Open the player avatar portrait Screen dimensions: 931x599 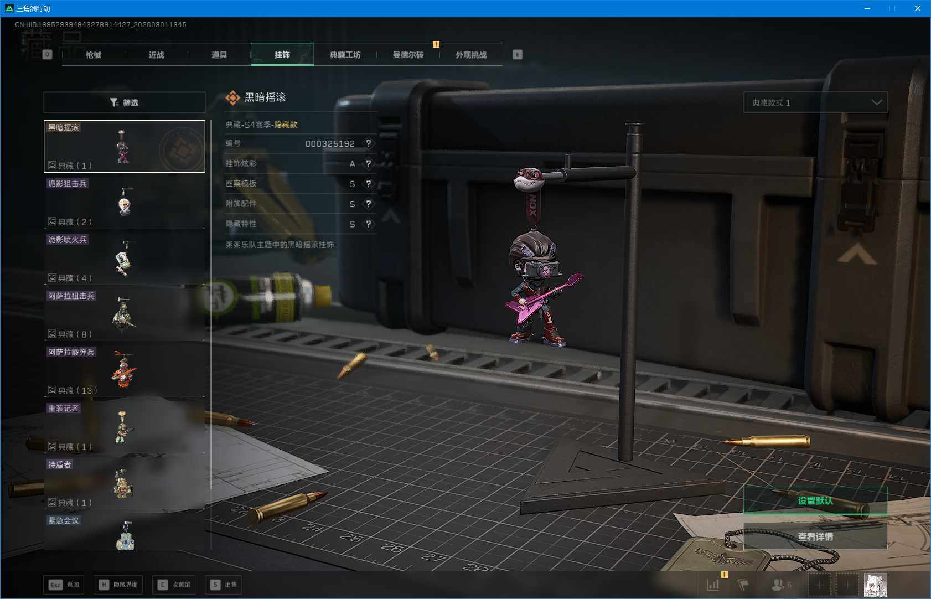coord(876,585)
